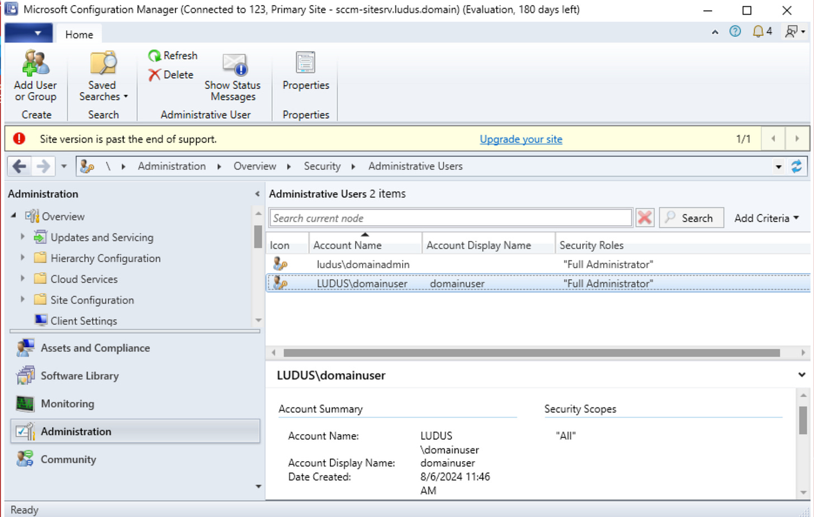Collapse the navigation pane arrow
This screenshot has height=517, width=814.
tap(257, 194)
